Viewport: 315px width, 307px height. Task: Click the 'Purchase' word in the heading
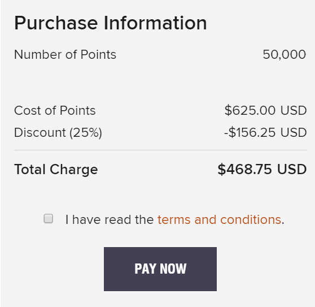point(56,23)
